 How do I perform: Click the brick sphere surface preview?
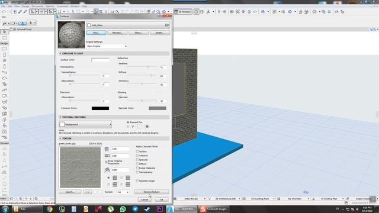click(71, 35)
